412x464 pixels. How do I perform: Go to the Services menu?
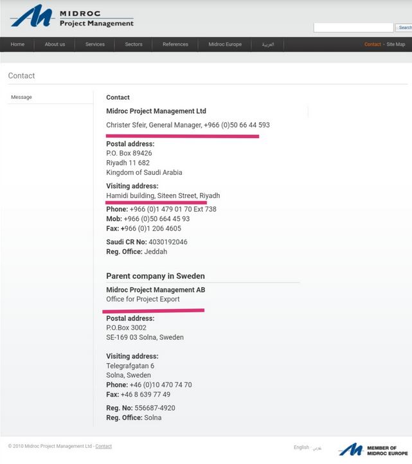[x=95, y=44]
